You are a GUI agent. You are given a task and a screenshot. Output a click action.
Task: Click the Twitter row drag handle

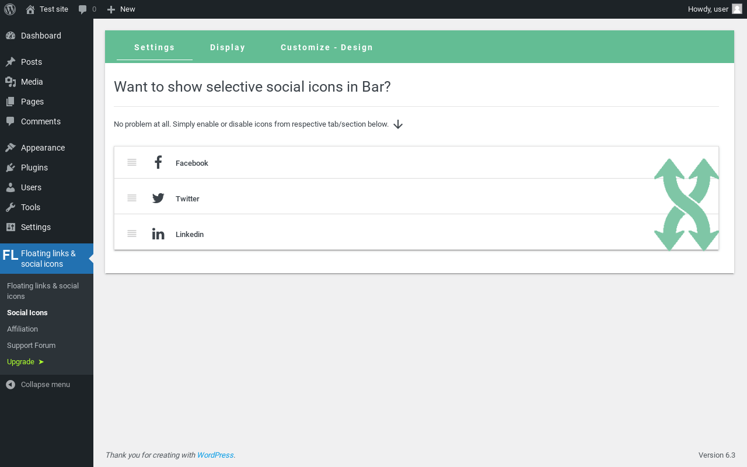tap(132, 198)
